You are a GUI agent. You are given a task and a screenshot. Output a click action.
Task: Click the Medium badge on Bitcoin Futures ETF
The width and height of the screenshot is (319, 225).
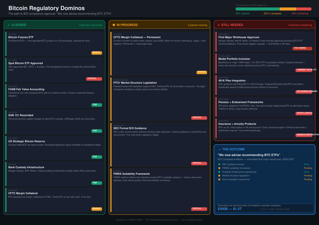97,53
